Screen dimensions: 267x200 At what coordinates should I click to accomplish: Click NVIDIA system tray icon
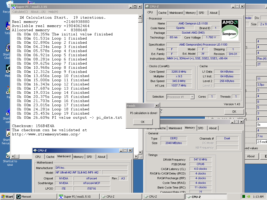[x=248, y=197]
